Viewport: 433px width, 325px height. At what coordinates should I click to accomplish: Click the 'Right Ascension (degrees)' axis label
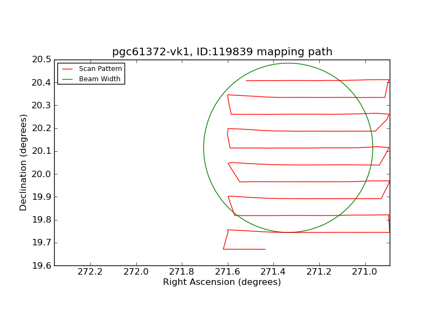pos(222,282)
